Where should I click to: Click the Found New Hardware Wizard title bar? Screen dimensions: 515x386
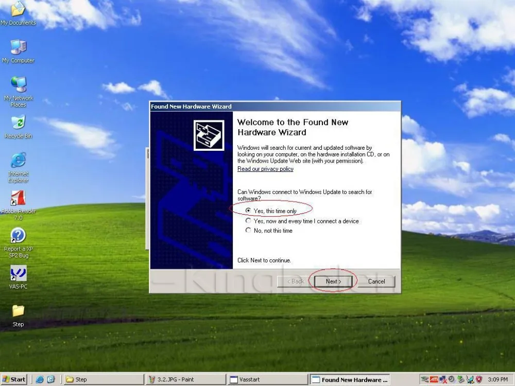(275, 107)
